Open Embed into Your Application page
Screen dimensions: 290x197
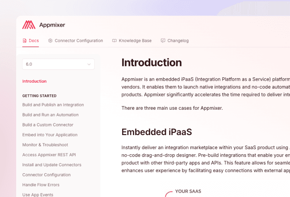point(50,135)
